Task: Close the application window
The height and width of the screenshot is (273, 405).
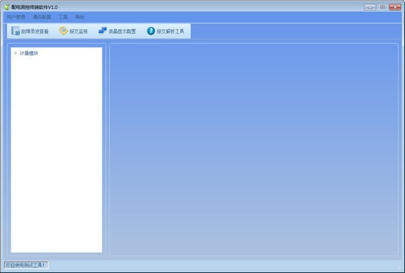Action: (395, 7)
